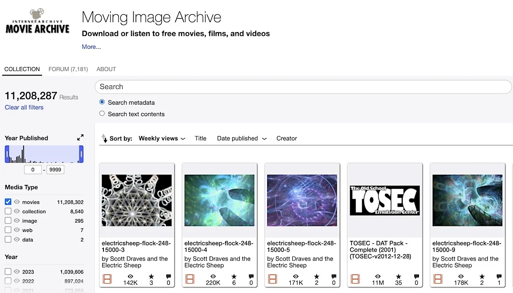Sort results by Creator
Viewport: 513px width, 293px height.
click(x=287, y=138)
